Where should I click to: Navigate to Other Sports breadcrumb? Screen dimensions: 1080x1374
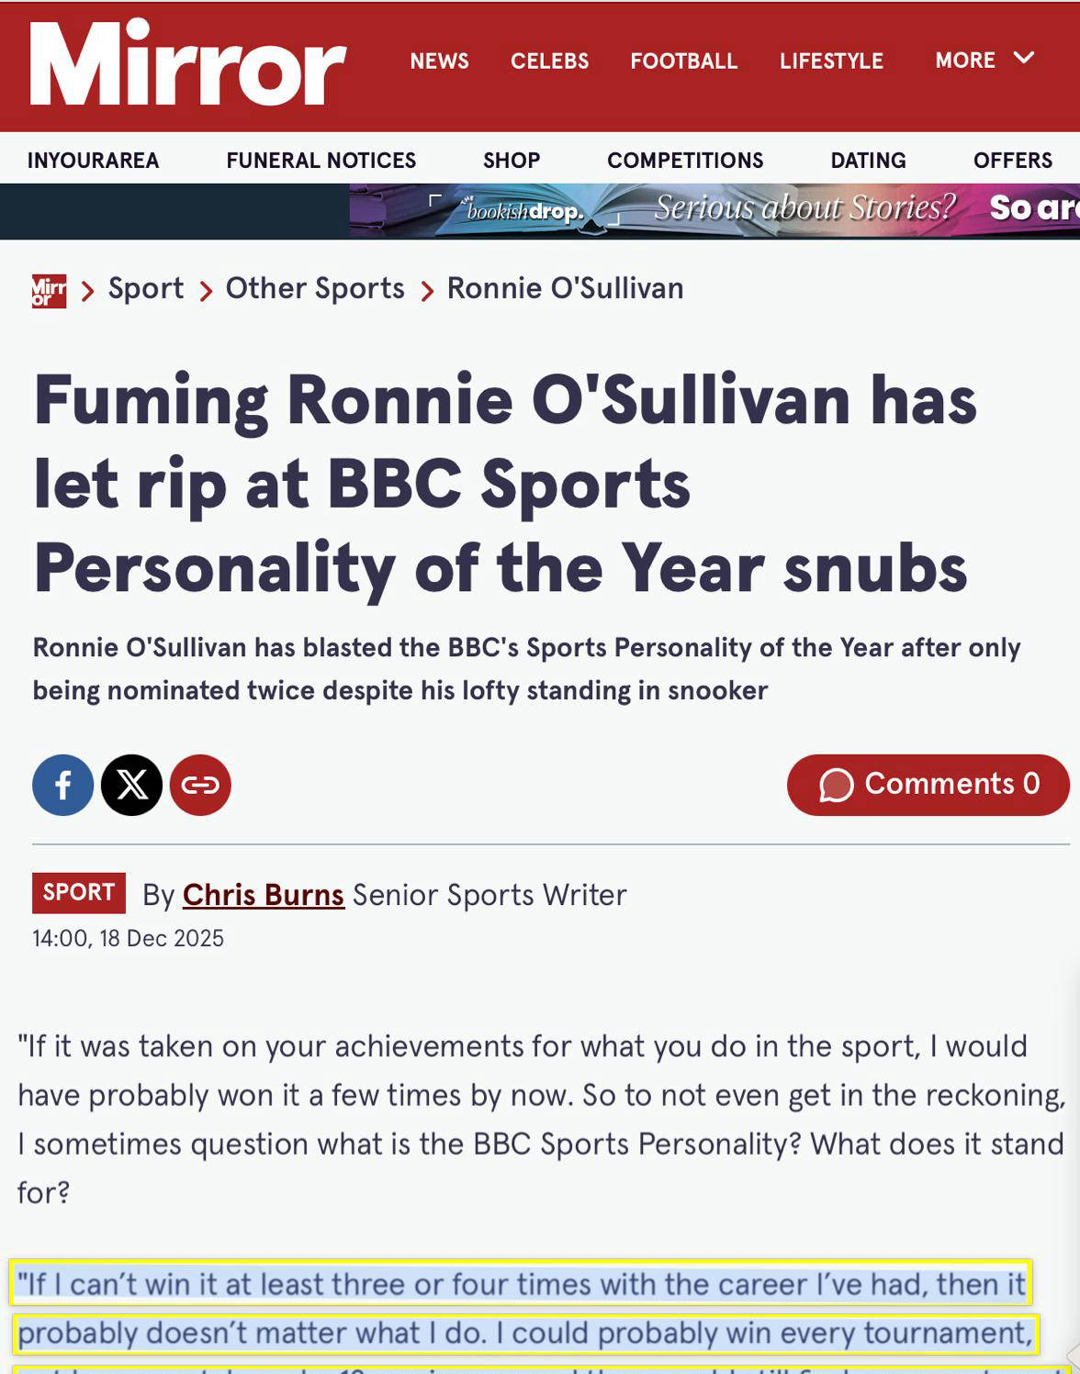click(315, 288)
